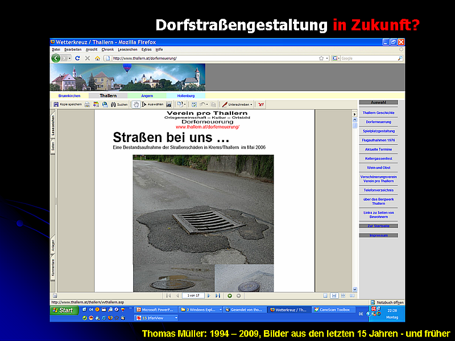Click the Firefox URL address field
455x341 pixels.
tap(215, 59)
